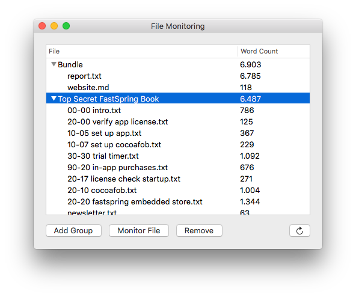The width and height of the screenshot is (356, 297).
Task: Sort by the Word Count column header
Action: pos(274,51)
